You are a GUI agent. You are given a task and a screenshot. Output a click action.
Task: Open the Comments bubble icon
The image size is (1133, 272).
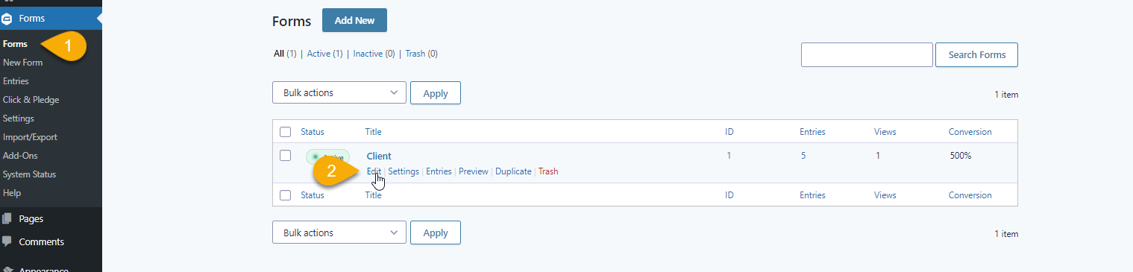point(7,241)
